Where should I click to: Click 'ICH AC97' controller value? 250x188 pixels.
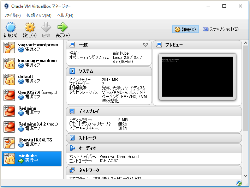click(109, 161)
